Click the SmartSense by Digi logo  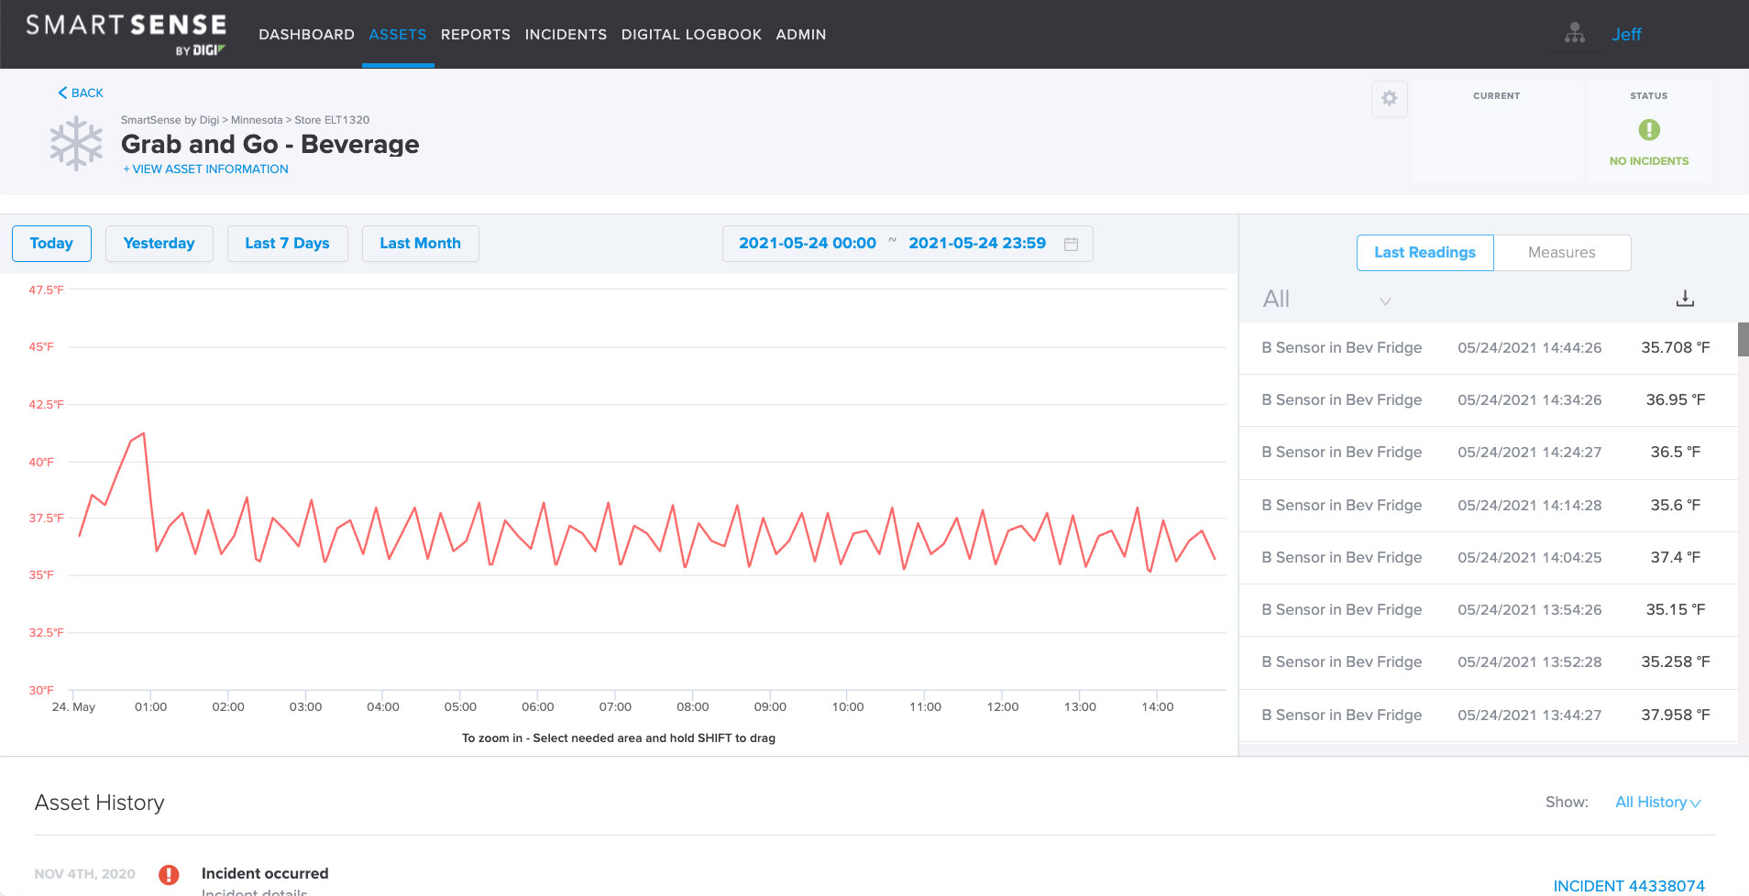click(126, 34)
